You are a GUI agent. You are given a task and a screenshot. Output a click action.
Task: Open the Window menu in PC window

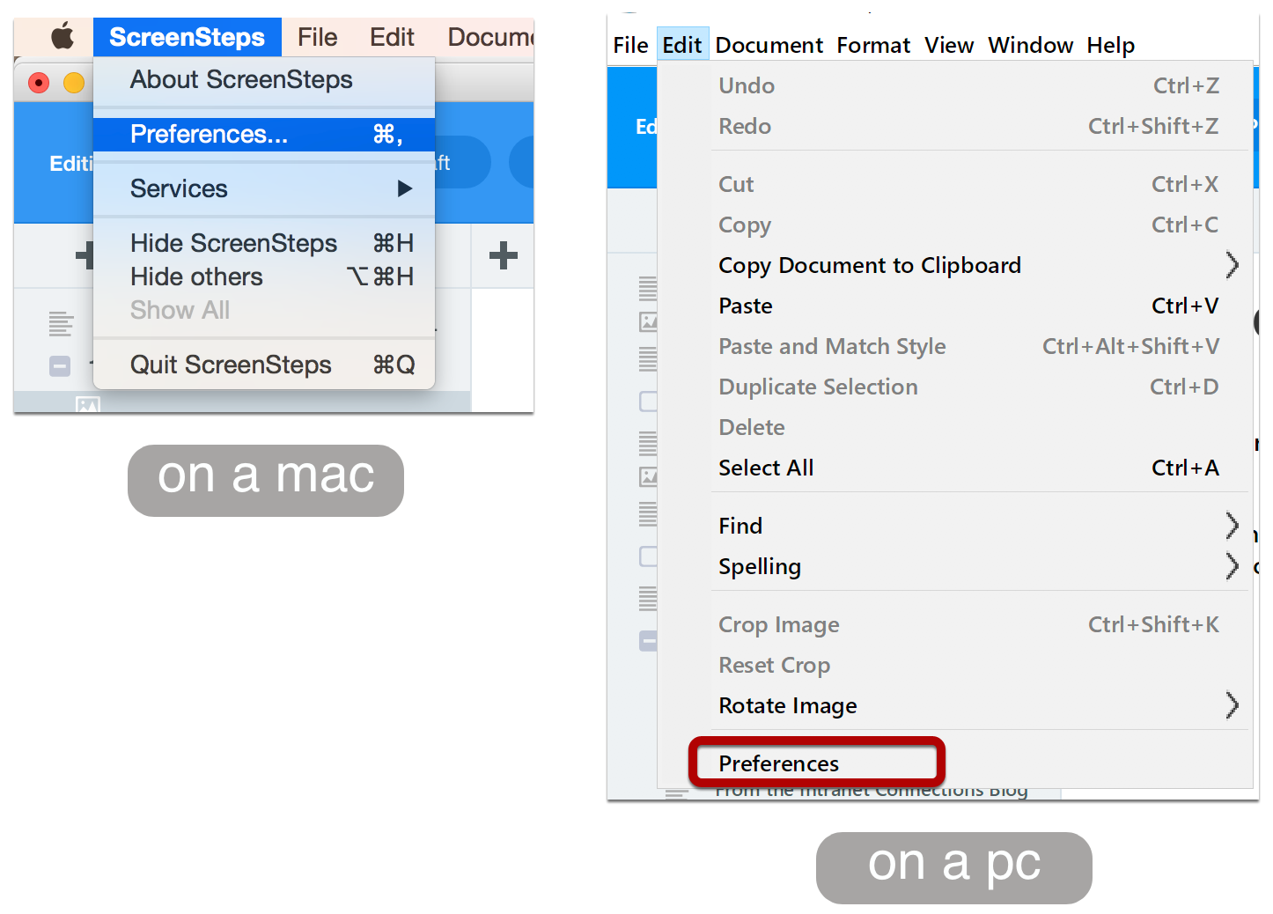click(x=1030, y=45)
